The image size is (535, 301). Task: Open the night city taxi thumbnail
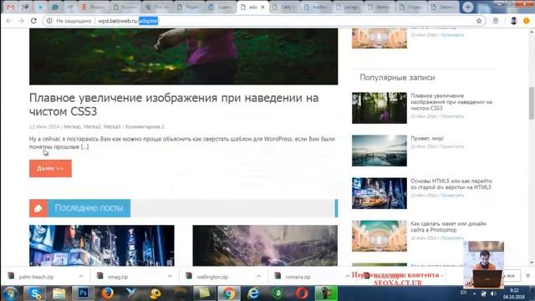(380, 193)
